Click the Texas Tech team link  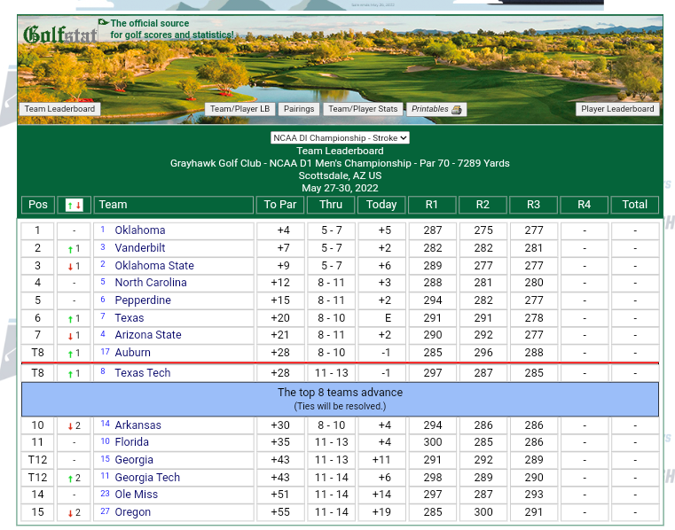click(142, 373)
